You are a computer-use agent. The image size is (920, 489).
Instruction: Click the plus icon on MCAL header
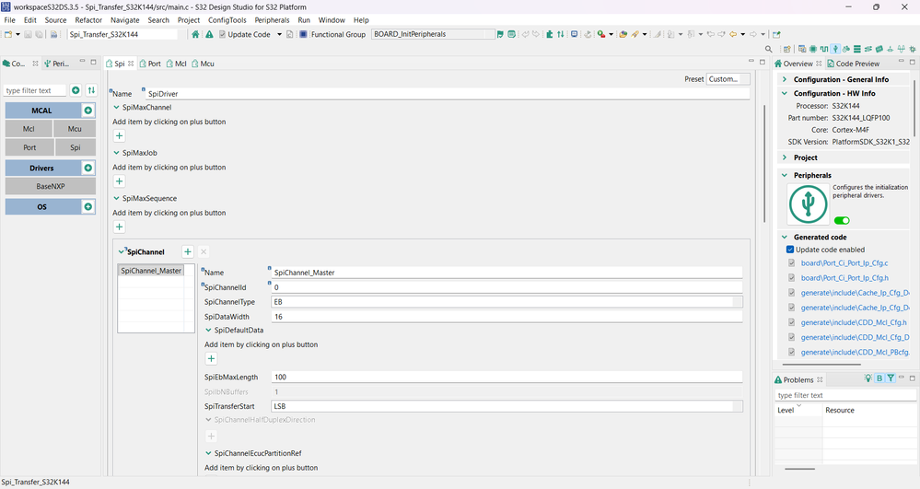(88, 111)
